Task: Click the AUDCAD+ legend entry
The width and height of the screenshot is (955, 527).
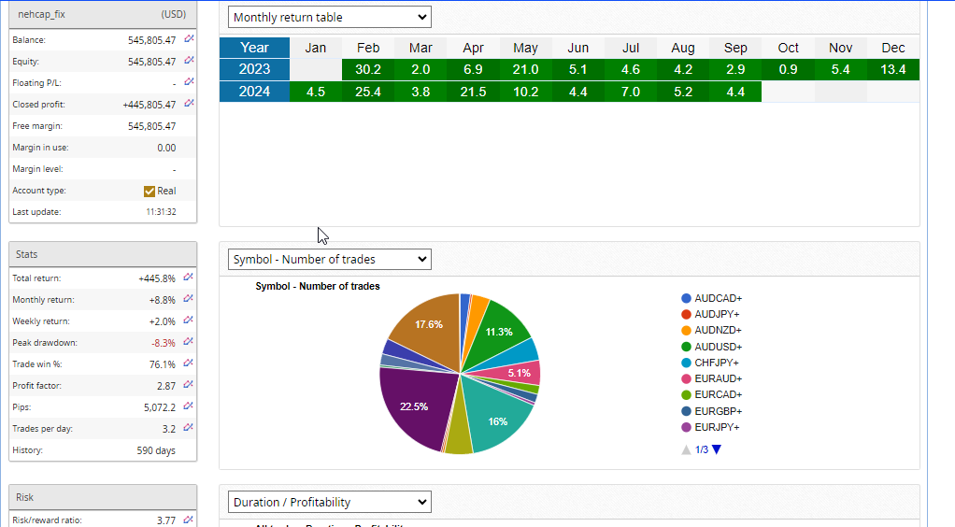Action: 718,298
